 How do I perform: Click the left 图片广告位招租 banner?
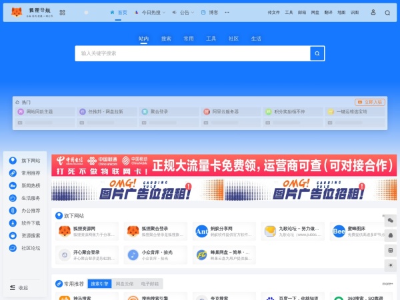[137, 189]
